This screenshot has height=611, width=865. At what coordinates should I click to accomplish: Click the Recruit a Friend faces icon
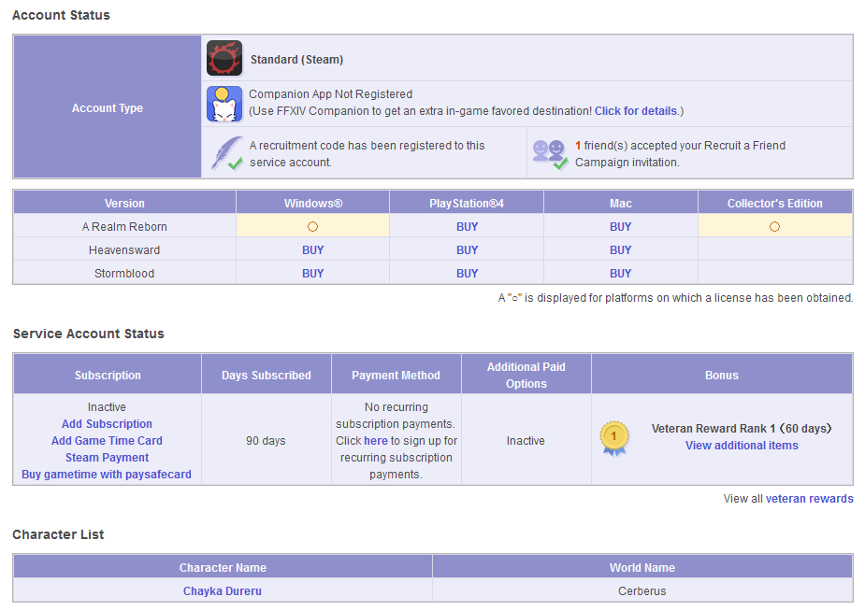pyautogui.click(x=550, y=154)
